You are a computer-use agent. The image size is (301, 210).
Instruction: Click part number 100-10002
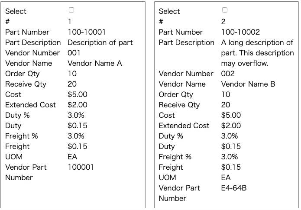click(240, 32)
